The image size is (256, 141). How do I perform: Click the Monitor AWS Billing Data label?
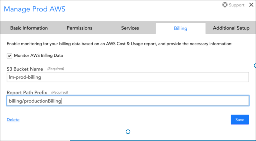click(38, 56)
